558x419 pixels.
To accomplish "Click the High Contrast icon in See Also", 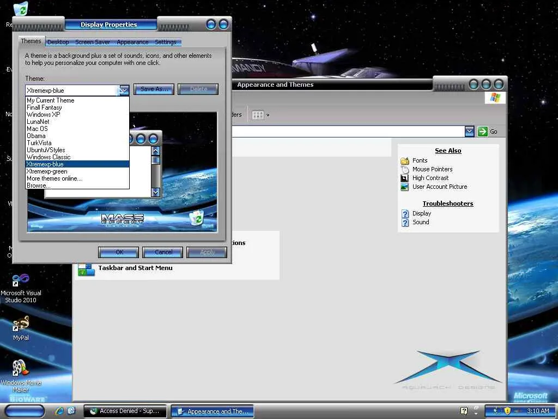I will (405, 178).
